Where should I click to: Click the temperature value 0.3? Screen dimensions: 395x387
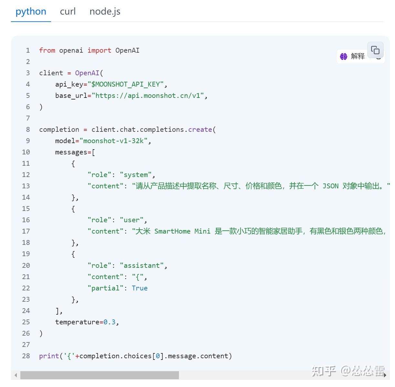[109, 322]
